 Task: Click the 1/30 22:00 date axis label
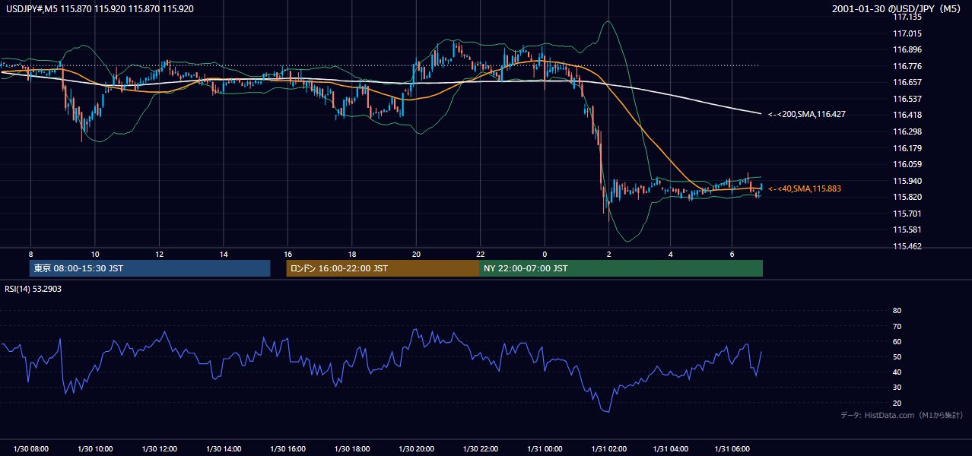480,449
